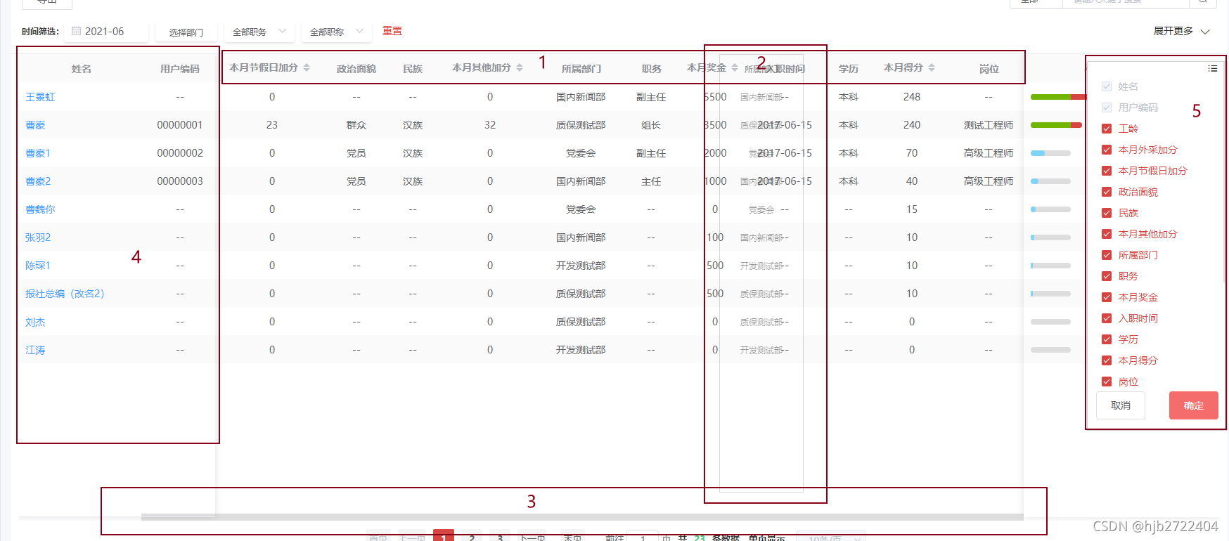The image size is (1229, 541).
Task: Uncheck 所属部门 in column list
Action: 1107,255
